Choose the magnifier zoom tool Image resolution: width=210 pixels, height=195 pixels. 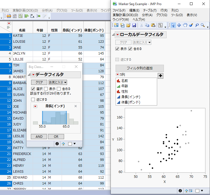pyautogui.click(x=203, y=25)
